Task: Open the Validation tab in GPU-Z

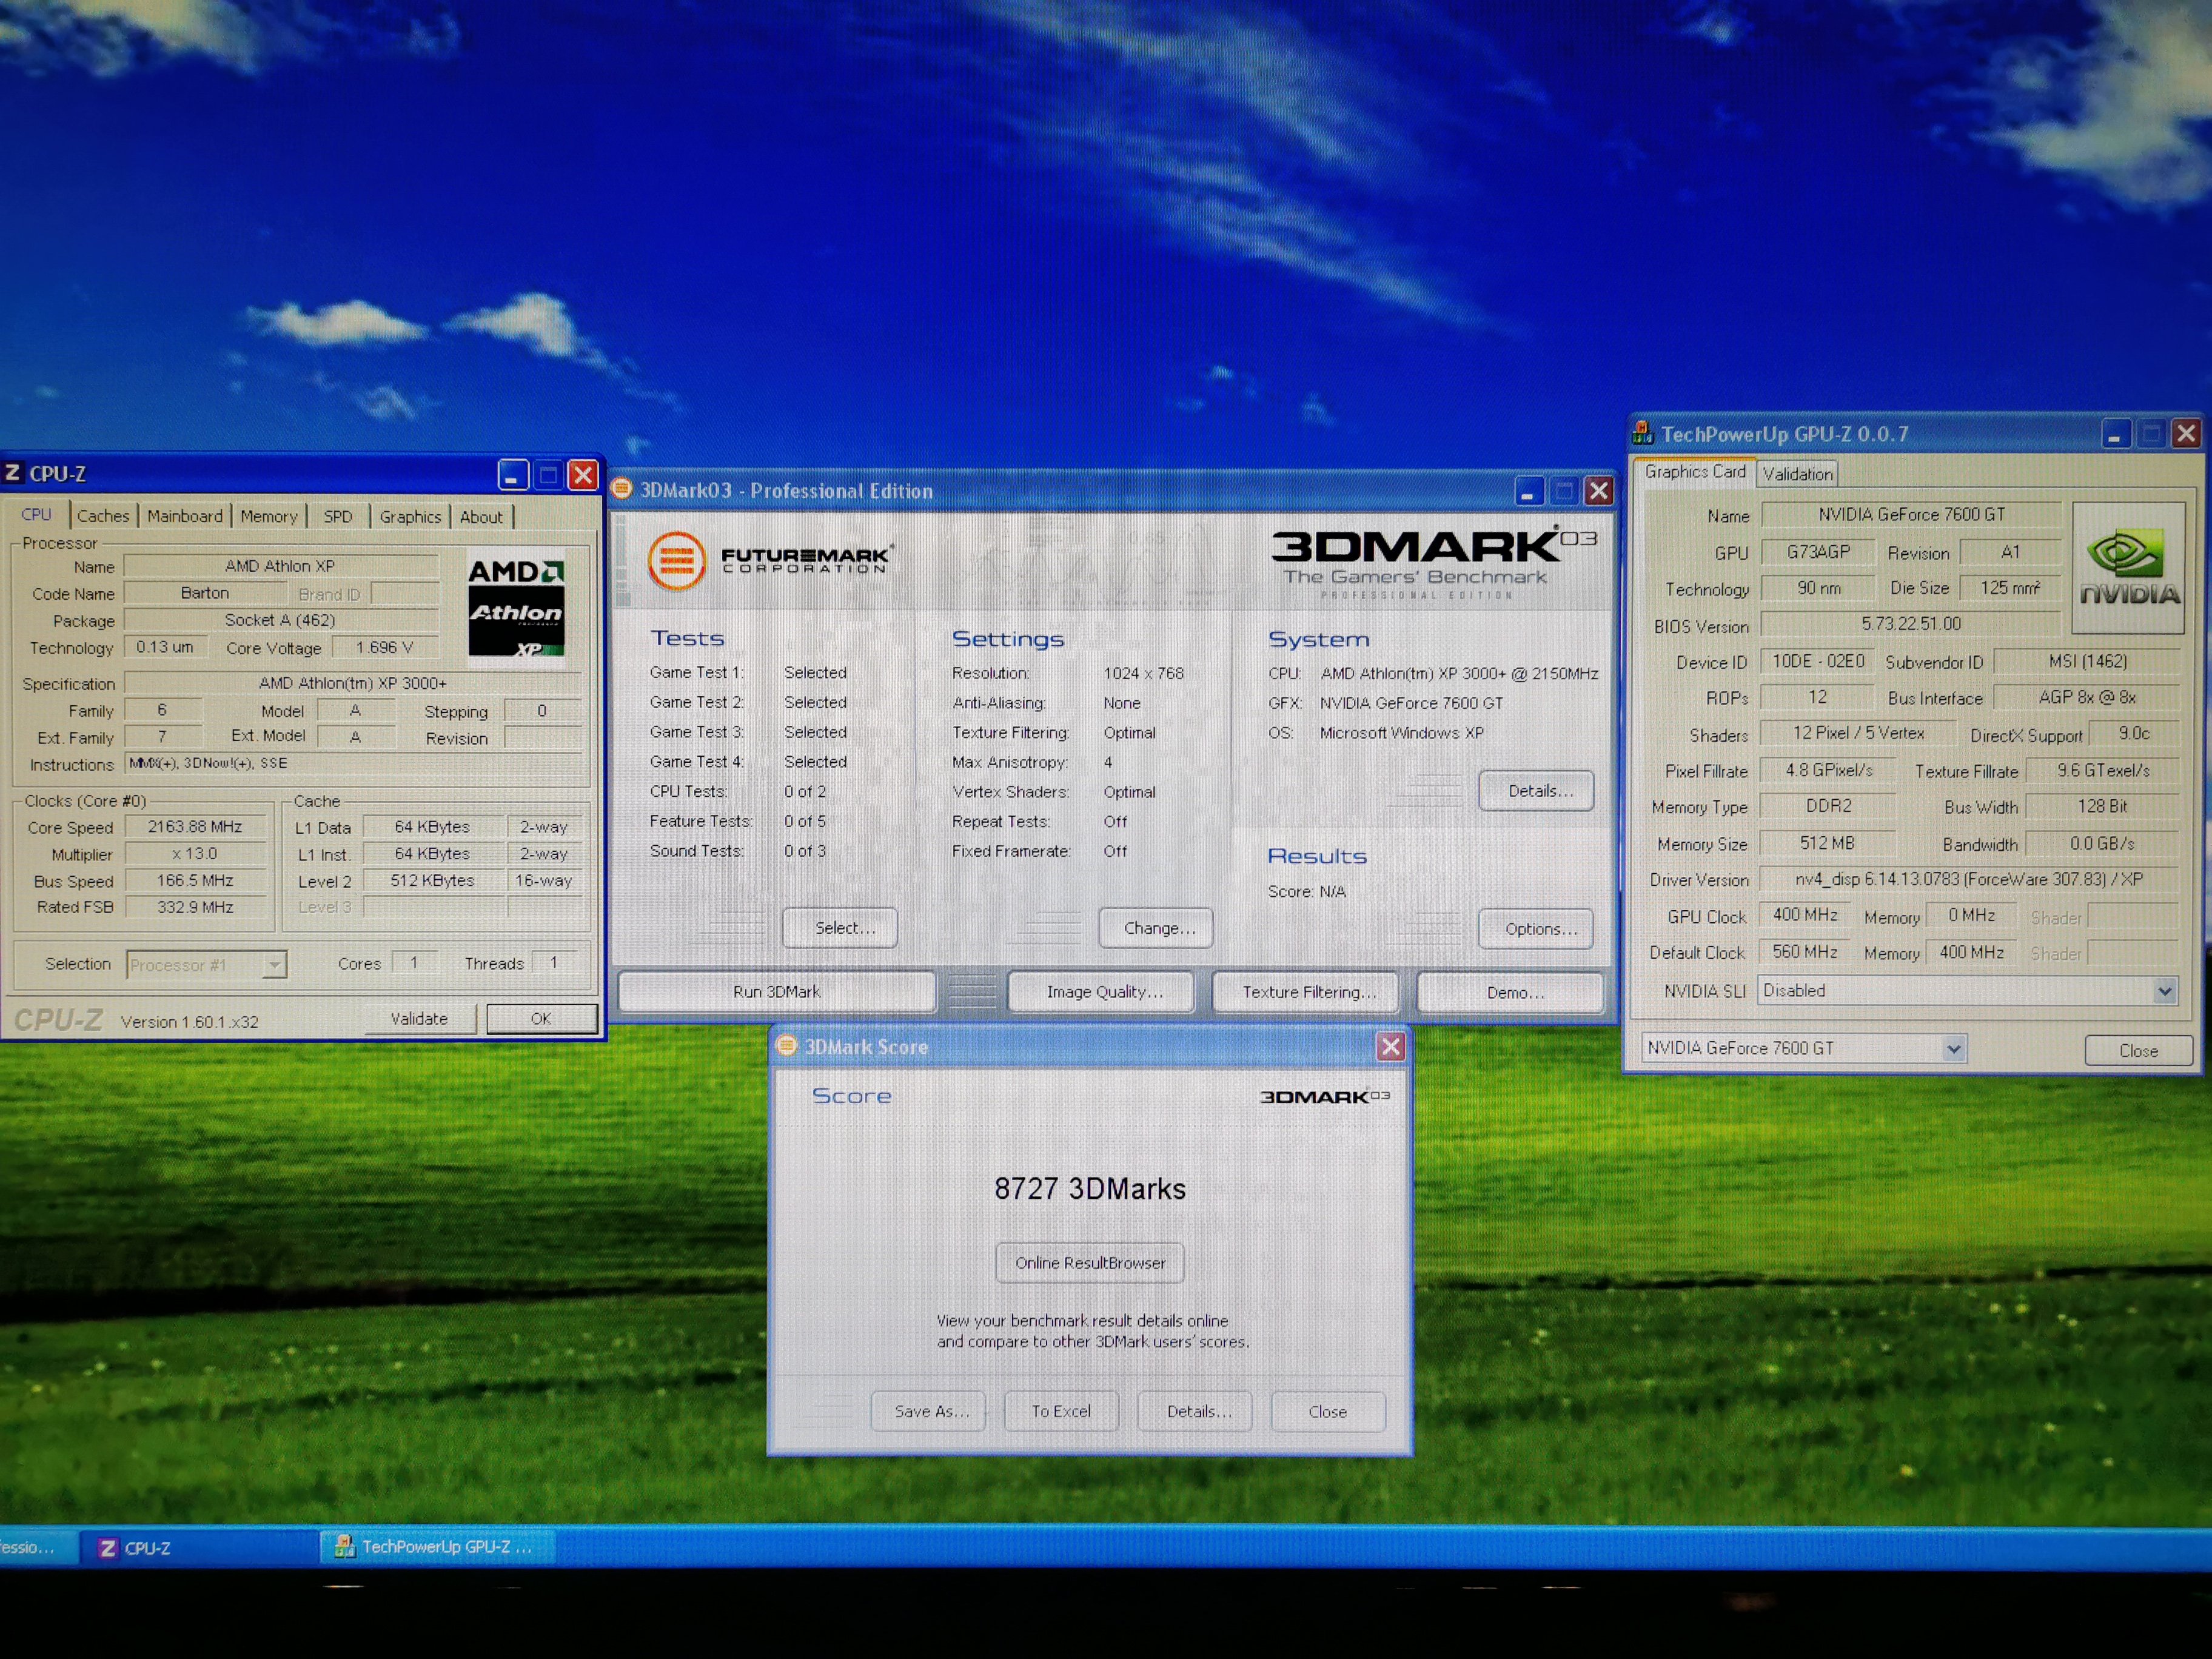Action: click(x=1797, y=474)
